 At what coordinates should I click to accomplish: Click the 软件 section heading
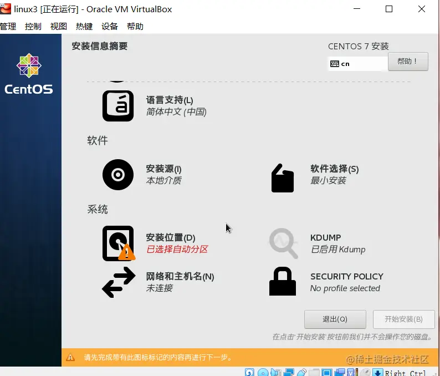click(98, 140)
